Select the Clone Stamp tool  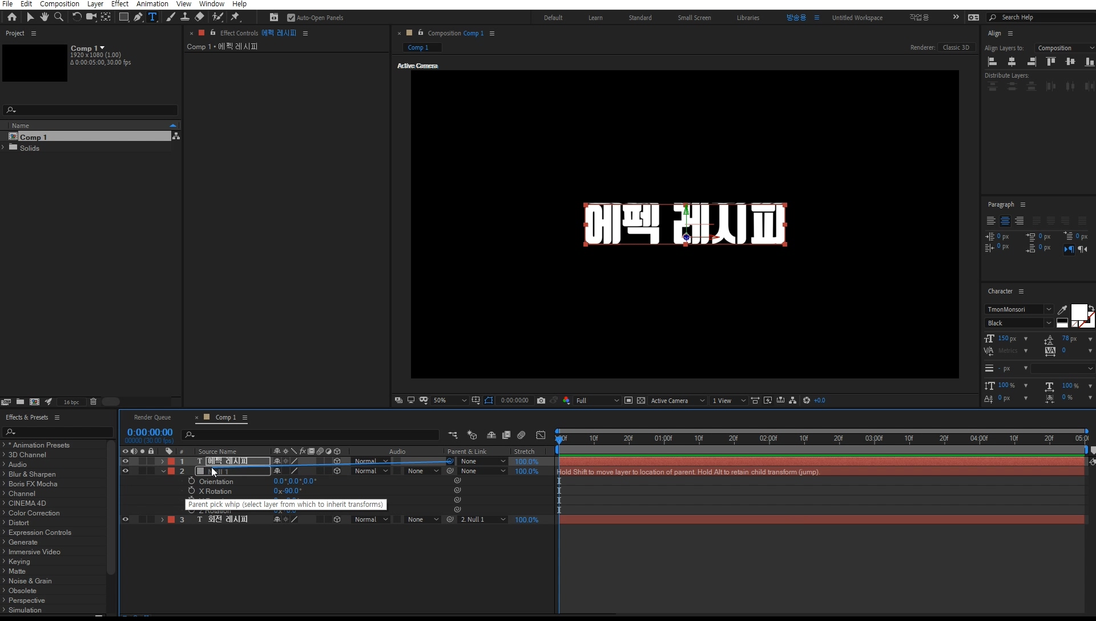click(x=185, y=17)
